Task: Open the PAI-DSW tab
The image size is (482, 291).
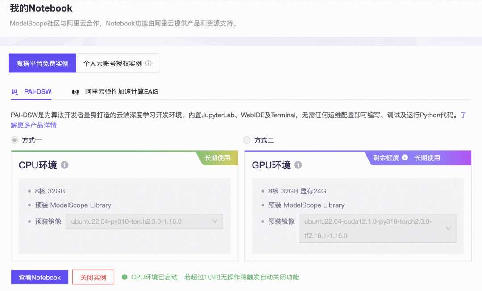Action: pos(31,92)
